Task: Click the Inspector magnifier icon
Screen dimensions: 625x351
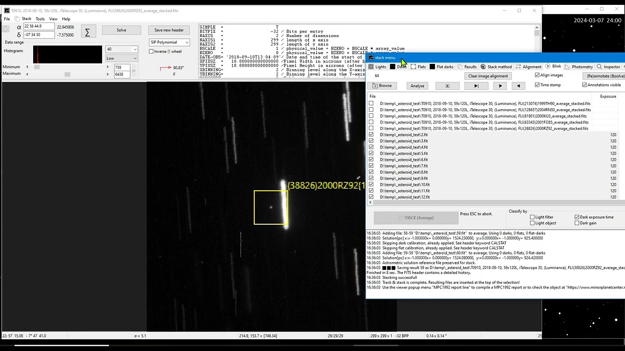Action: [x=599, y=67]
